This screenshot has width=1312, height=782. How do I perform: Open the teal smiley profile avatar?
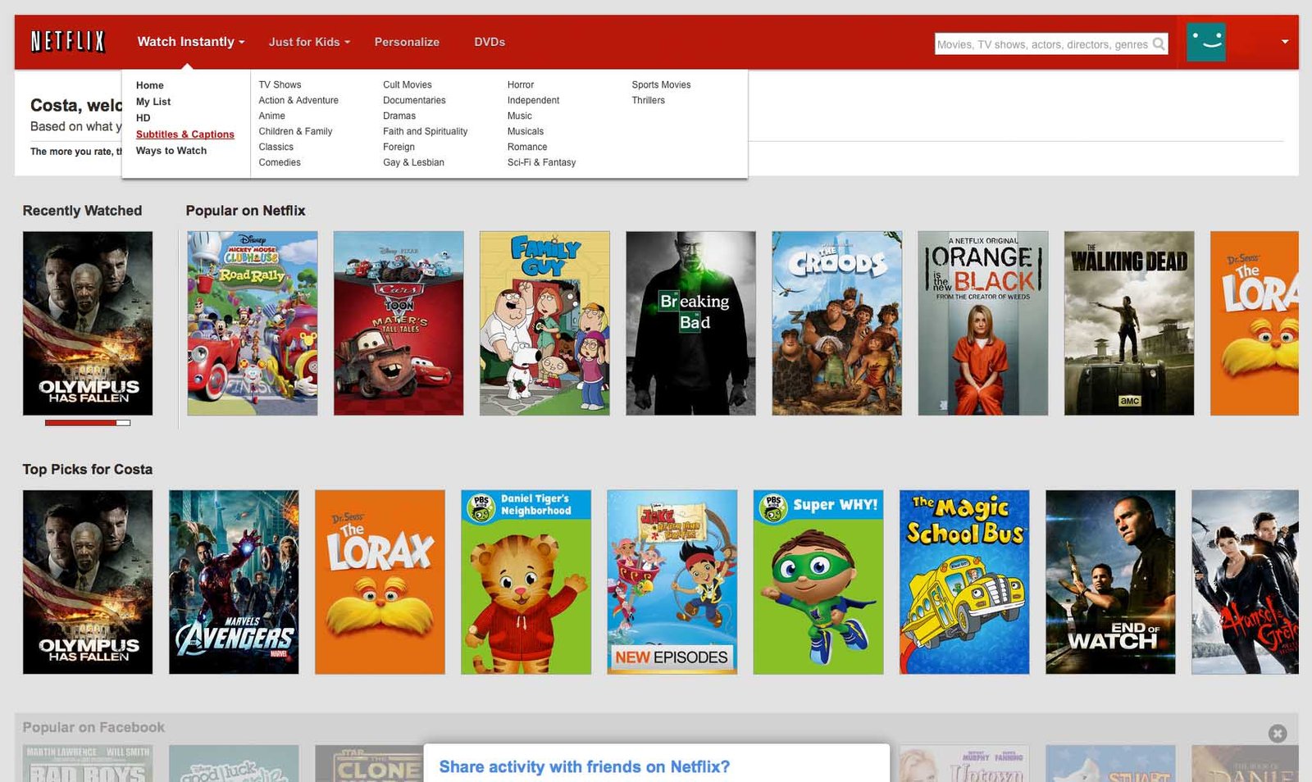pyautogui.click(x=1206, y=41)
